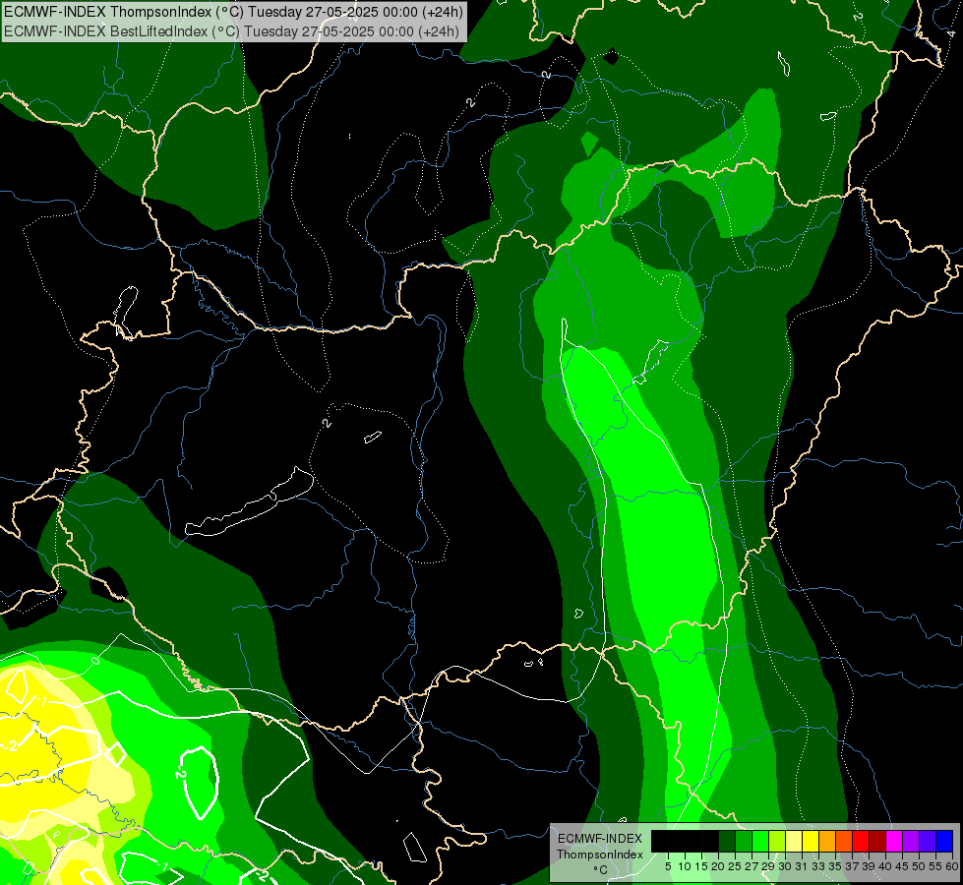Click the legend tick value 20
This screenshot has width=963, height=885.
pyautogui.click(x=718, y=866)
